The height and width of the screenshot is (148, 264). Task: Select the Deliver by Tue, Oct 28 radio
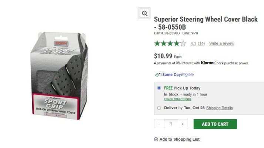point(159,108)
